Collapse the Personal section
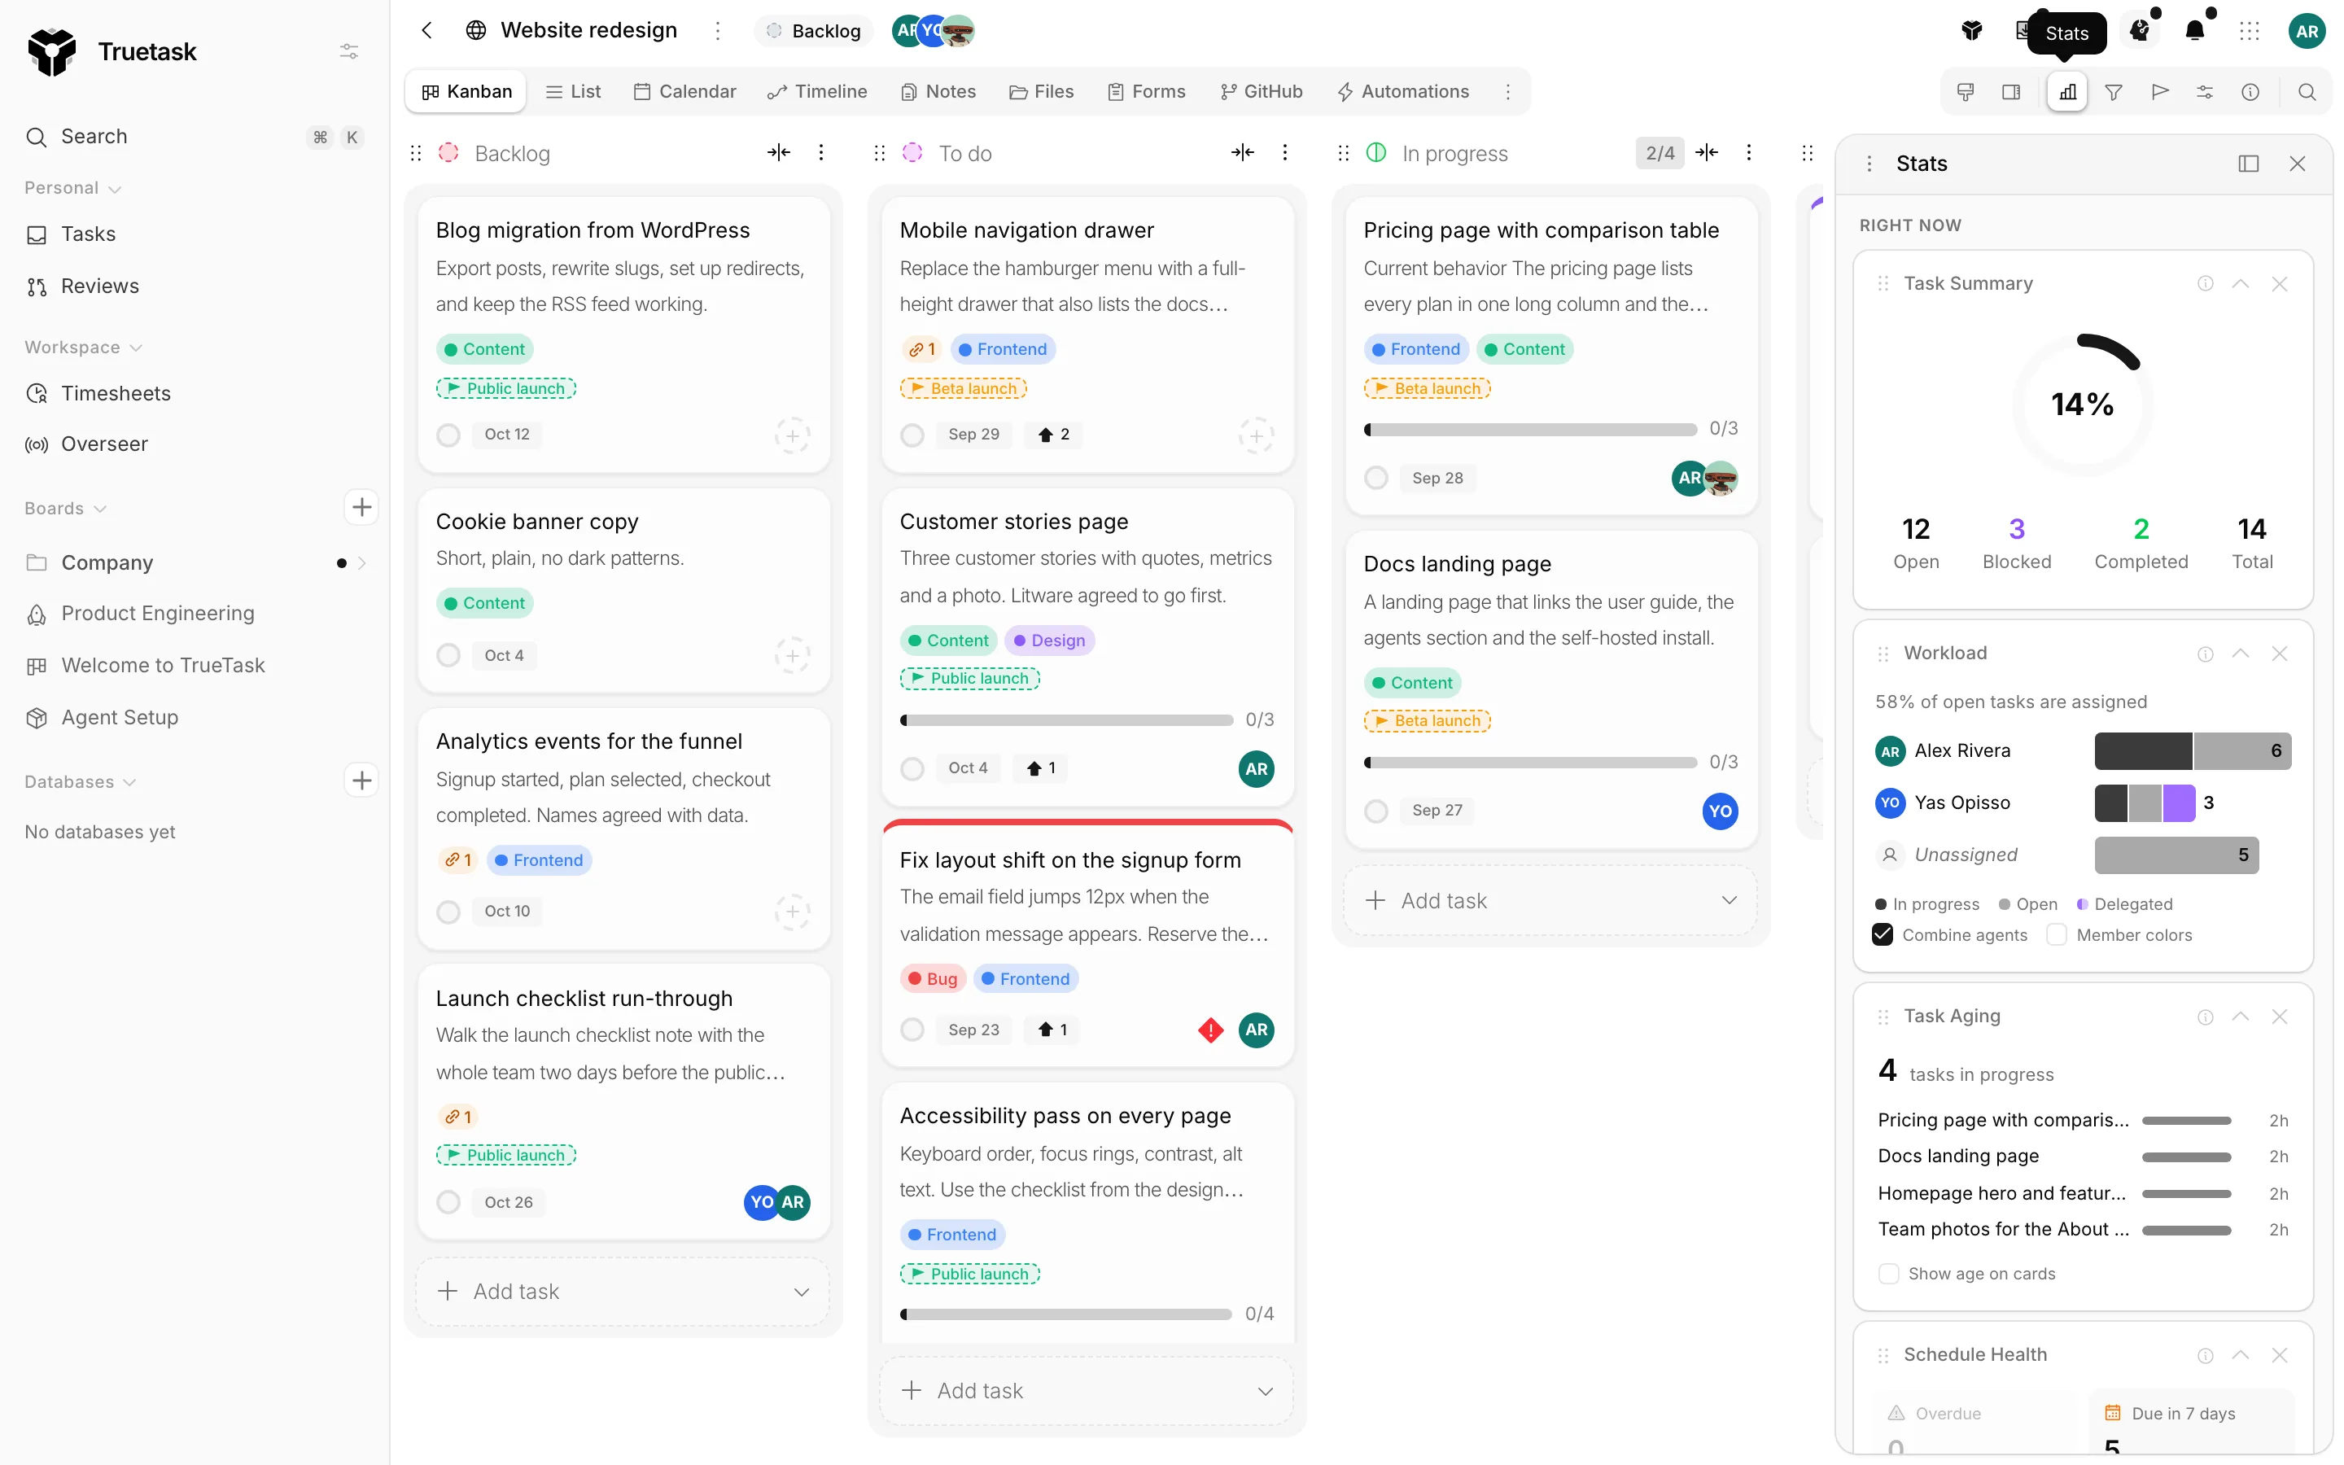2344x1465 pixels. pos(72,188)
